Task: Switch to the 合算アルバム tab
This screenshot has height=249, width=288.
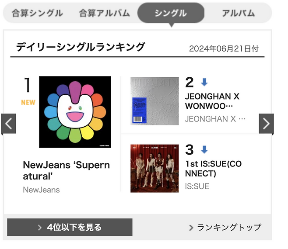Action: pyautogui.click(x=104, y=13)
